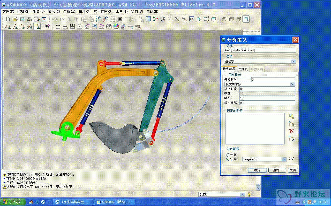Click the repaint screen toolbar icon

coord(148,19)
